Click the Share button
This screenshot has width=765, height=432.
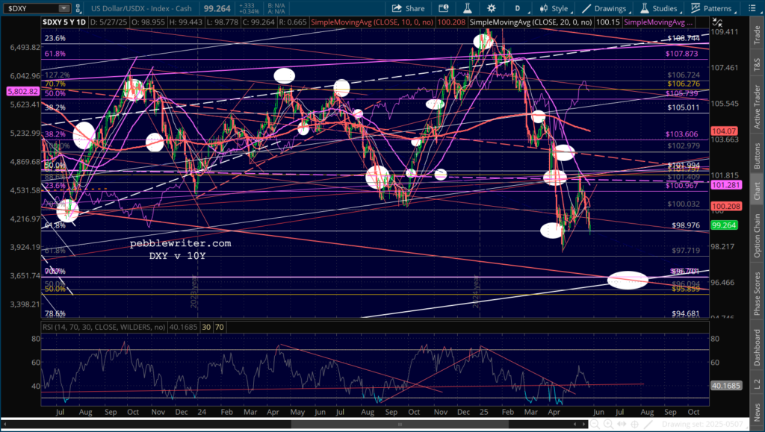pyautogui.click(x=409, y=9)
